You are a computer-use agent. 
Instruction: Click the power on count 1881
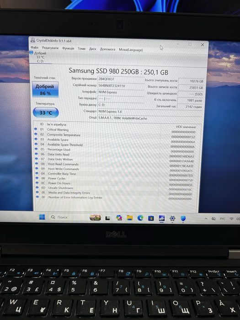(190, 100)
